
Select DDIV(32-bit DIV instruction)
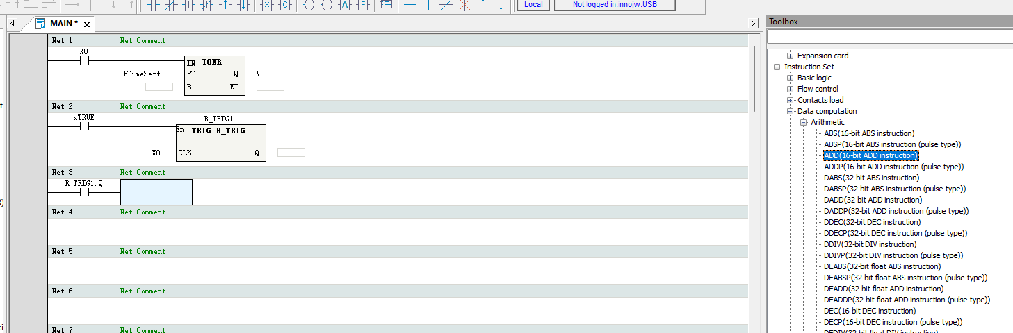tap(870, 244)
